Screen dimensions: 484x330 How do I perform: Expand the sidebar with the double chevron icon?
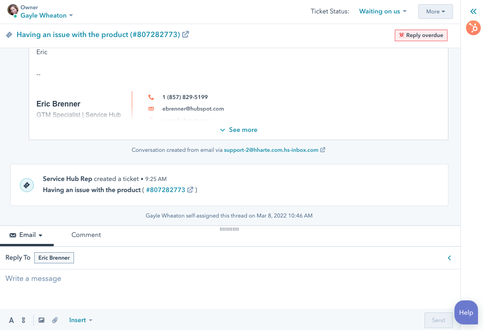[473, 12]
